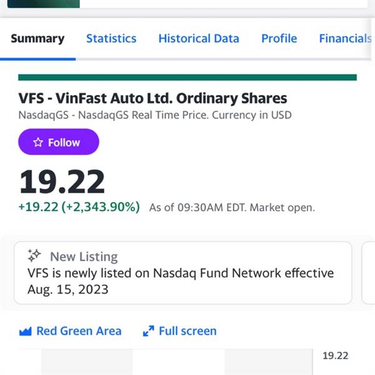Image resolution: width=375 pixels, height=375 pixels.
Task: Follow the VFS stock
Action: point(59,142)
